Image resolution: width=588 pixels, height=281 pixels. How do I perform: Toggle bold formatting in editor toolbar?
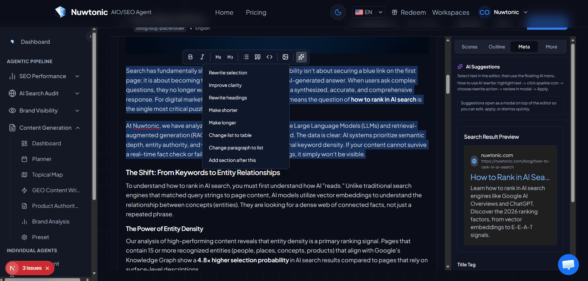pos(190,57)
